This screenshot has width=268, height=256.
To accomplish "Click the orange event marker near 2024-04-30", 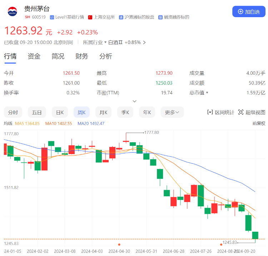I will (x=119, y=245).
